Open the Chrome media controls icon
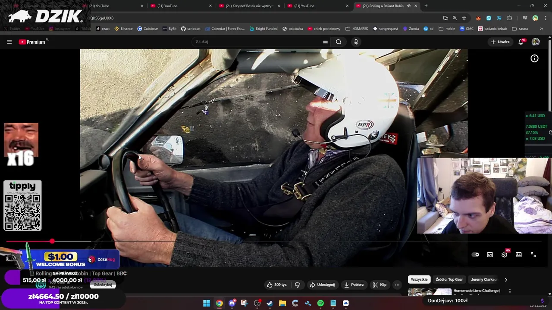 (x=525, y=18)
